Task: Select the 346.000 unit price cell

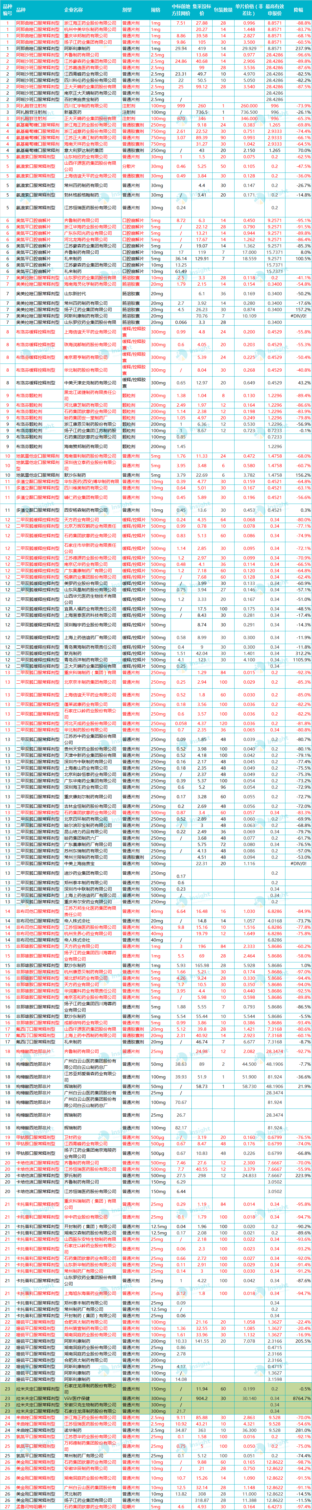Action: point(249,118)
